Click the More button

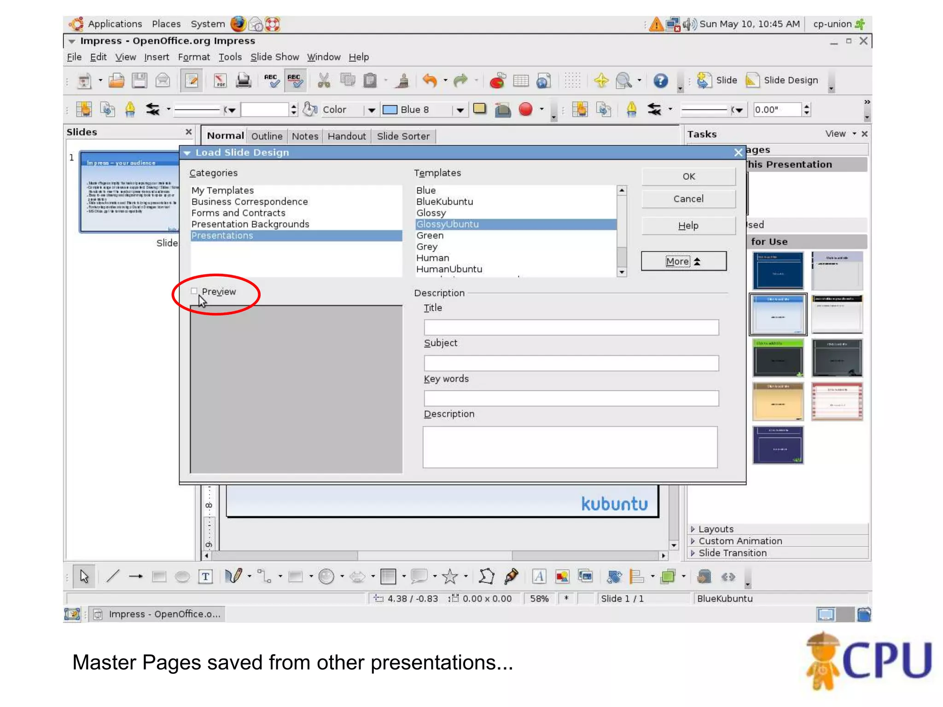click(x=684, y=261)
